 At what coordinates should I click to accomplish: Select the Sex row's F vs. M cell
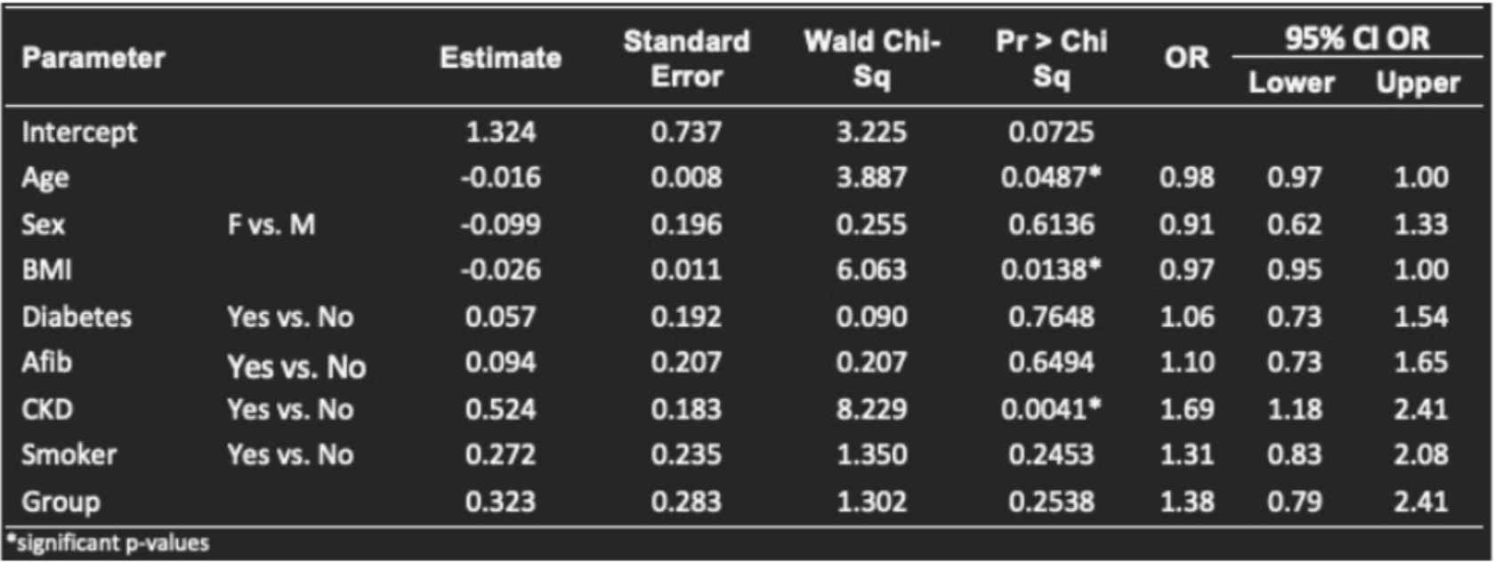click(x=271, y=224)
